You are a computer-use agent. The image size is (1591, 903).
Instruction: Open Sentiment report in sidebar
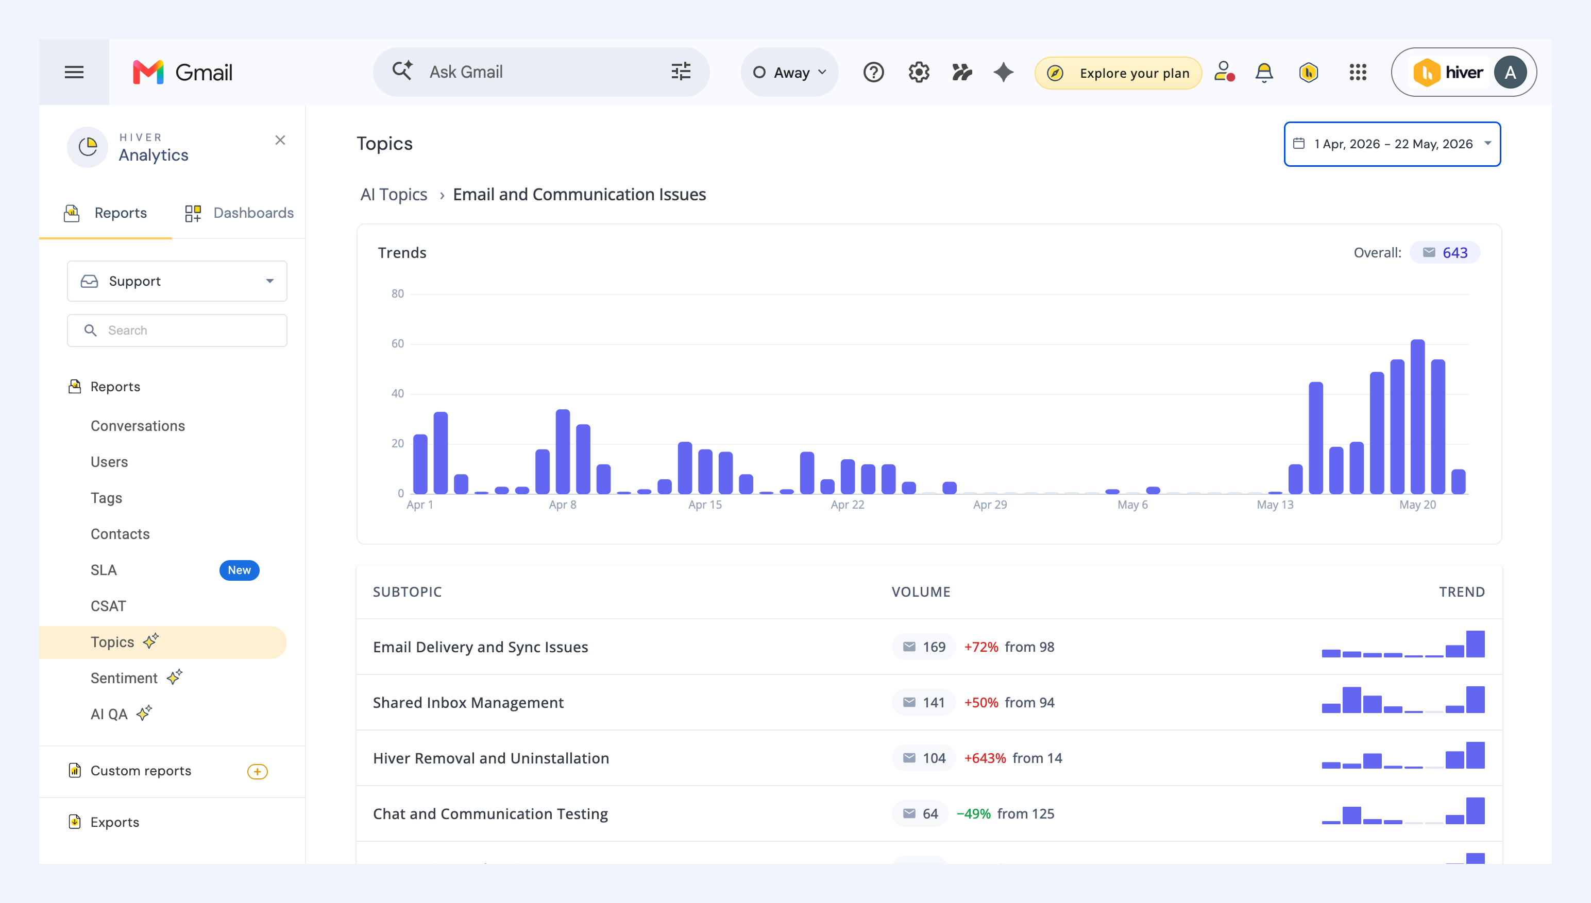(x=124, y=678)
